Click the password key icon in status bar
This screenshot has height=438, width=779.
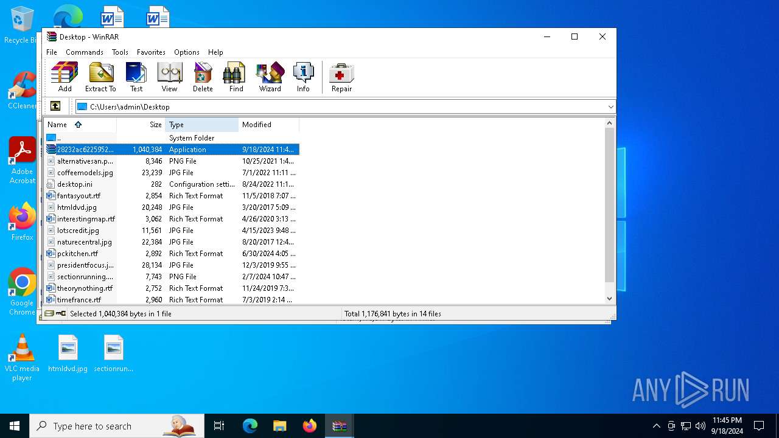pos(61,314)
